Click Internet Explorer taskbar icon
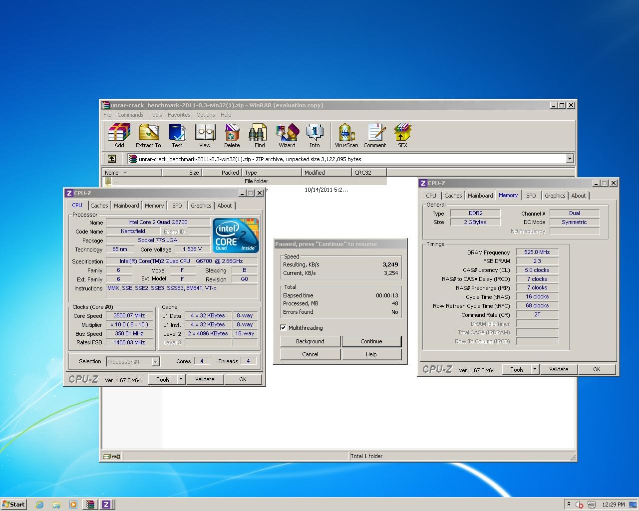639x511 pixels. (x=40, y=505)
